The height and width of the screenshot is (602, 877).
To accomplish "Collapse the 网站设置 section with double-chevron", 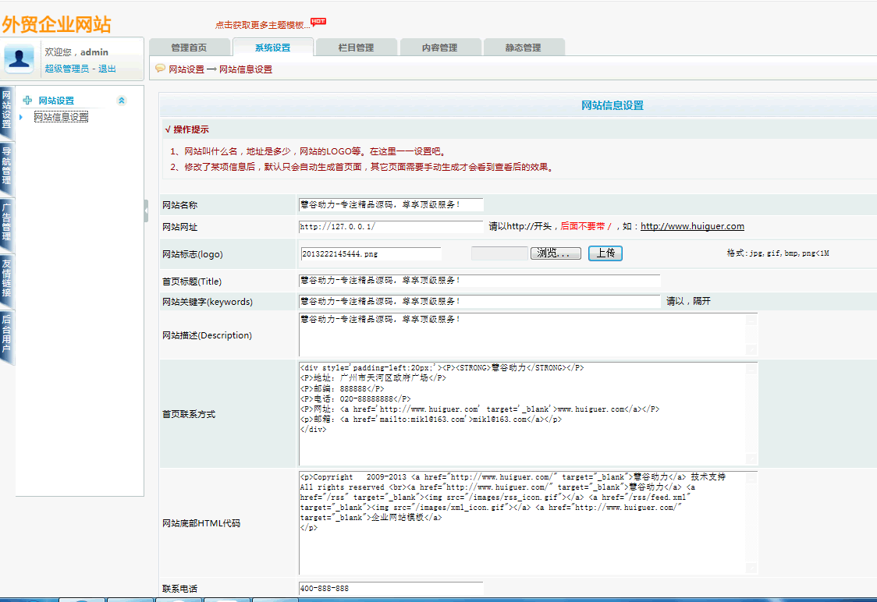I will tap(121, 101).
